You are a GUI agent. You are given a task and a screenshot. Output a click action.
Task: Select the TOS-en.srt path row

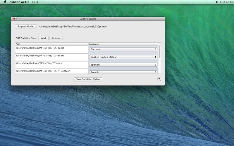click(52, 57)
